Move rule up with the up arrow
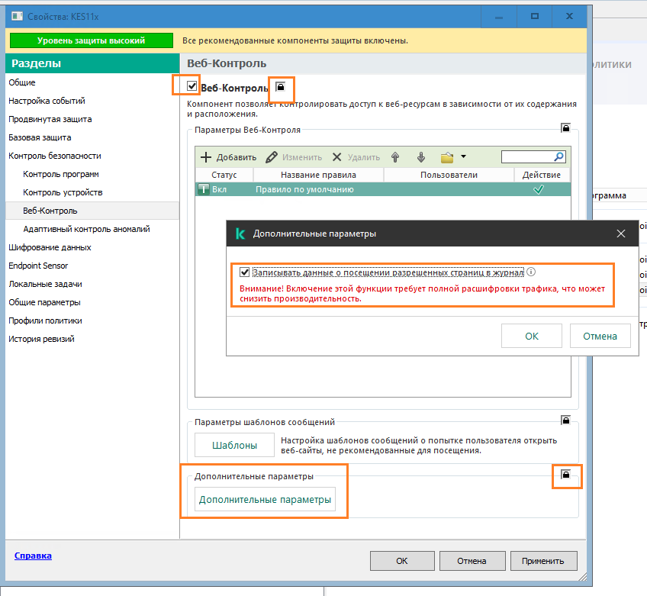The height and width of the screenshot is (596, 647). click(x=395, y=157)
